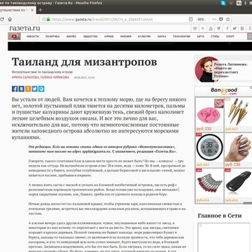Go to the Firefox home page icon

click(10, 20)
